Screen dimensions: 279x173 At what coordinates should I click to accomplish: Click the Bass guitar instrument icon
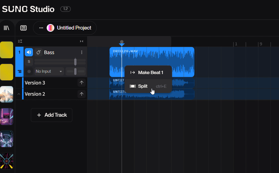[38, 52]
